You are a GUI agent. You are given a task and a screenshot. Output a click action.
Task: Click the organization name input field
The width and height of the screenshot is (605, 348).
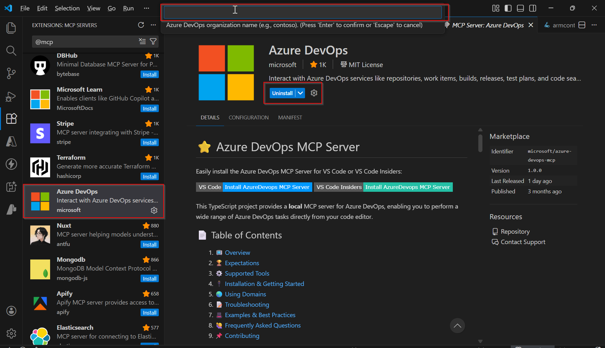click(x=302, y=12)
